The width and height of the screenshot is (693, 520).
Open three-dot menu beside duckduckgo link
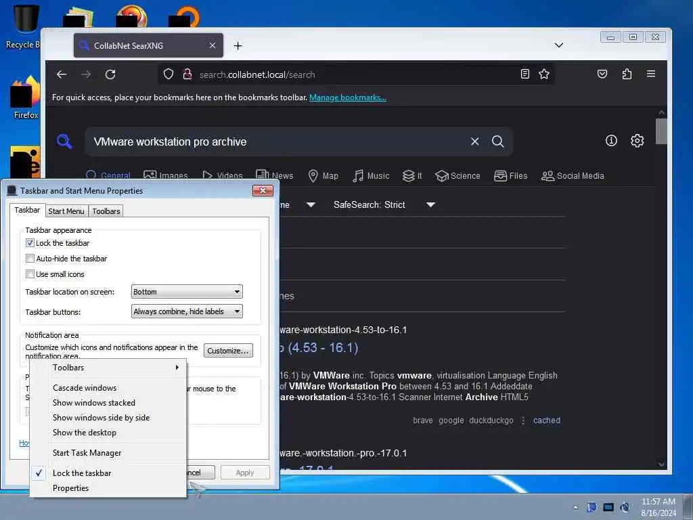click(523, 420)
